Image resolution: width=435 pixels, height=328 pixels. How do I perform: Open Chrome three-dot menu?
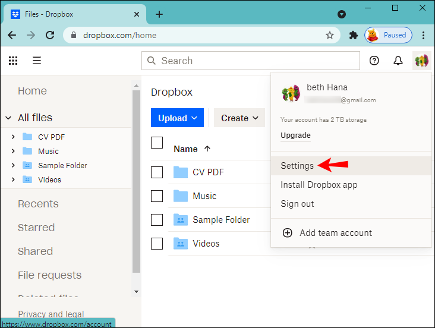coord(423,35)
